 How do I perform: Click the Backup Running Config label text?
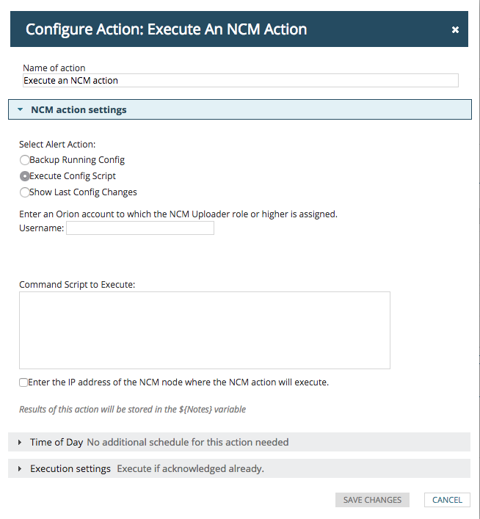(x=77, y=160)
